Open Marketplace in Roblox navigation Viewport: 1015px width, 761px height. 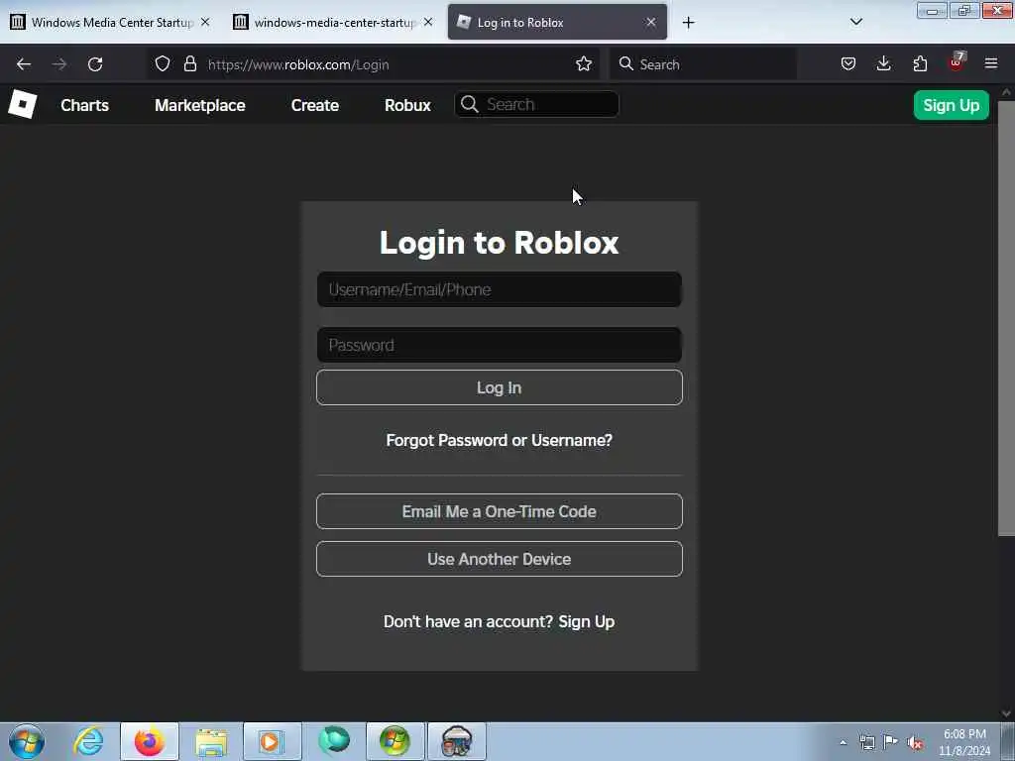[x=200, y=105]
